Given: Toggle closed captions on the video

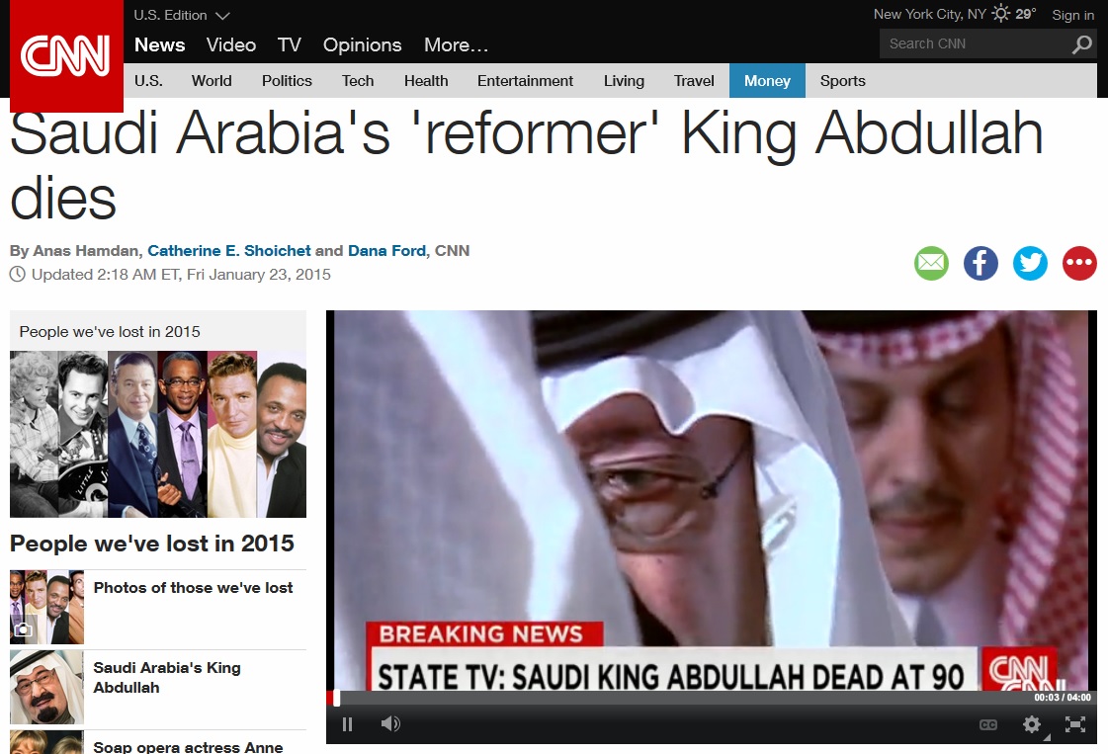Looking at the screenshot, I should (987, 725).
